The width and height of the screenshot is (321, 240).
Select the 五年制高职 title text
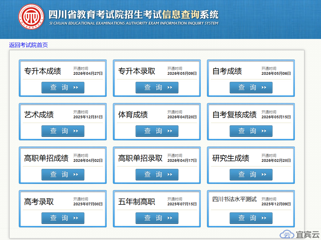[137, 202]
